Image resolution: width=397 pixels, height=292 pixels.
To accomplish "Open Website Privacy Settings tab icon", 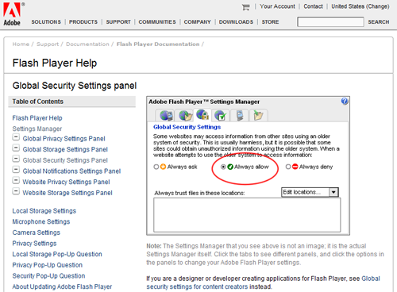I will pos(240,116).
